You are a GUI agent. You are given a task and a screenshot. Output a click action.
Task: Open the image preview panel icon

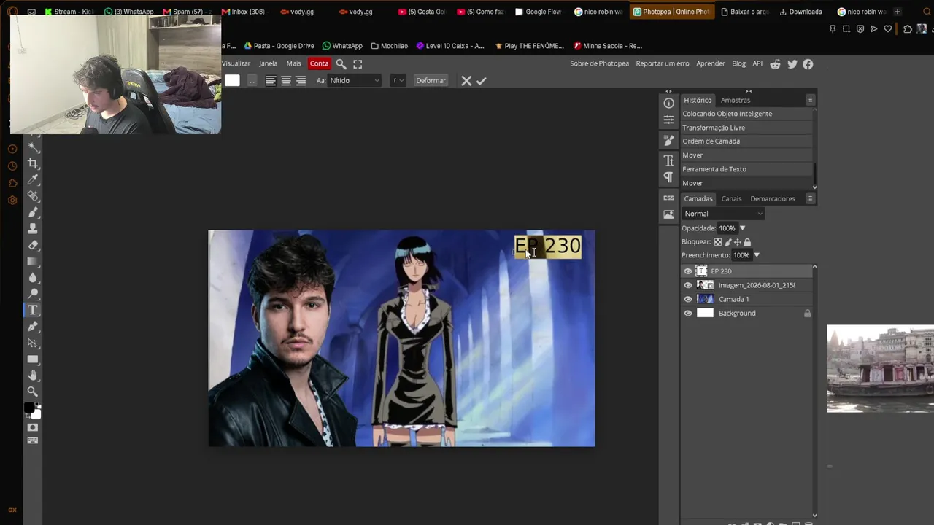(668, 214)
